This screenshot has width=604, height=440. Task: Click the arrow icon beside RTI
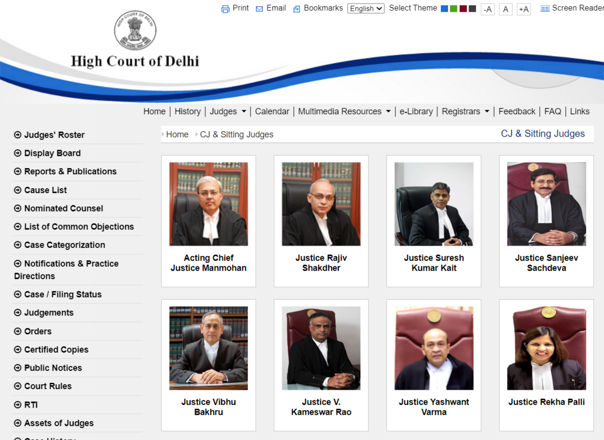click(x=18, y=405)
